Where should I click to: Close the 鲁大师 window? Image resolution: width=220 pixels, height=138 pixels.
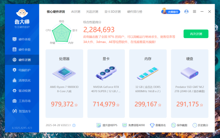click(x=209, y=11)
